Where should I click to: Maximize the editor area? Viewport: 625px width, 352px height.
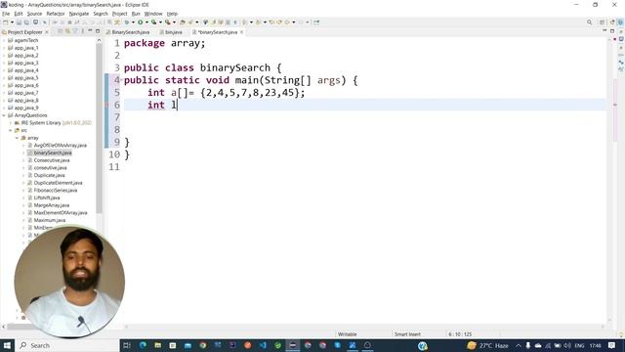pyautogui.click(x=612, y=30)
